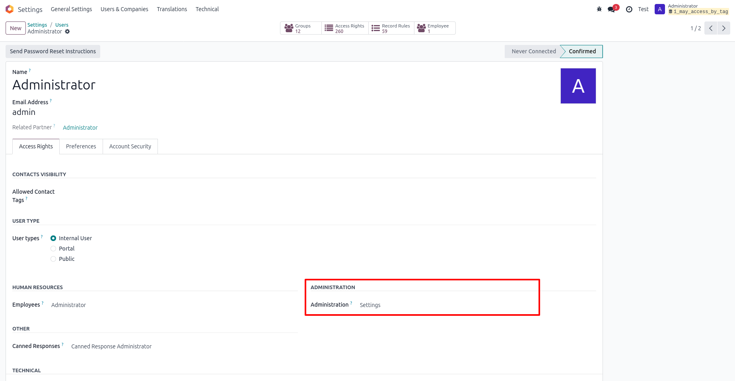Click Send Password Reset Instructions

point(53,51)
